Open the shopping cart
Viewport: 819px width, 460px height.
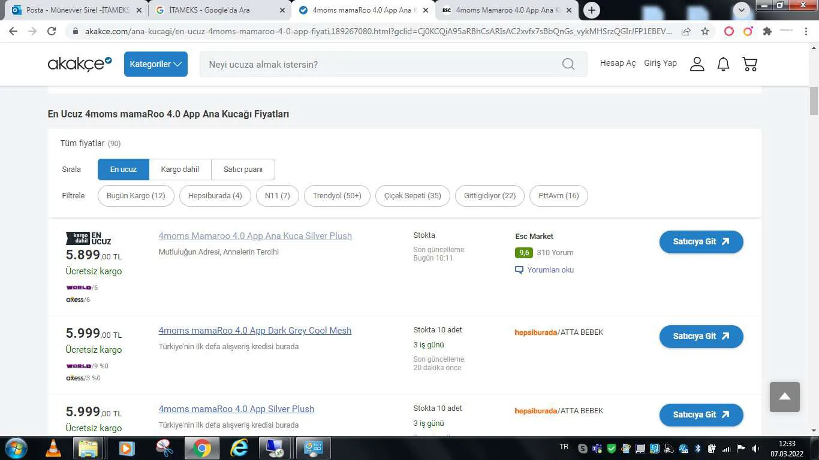(750, 64)
